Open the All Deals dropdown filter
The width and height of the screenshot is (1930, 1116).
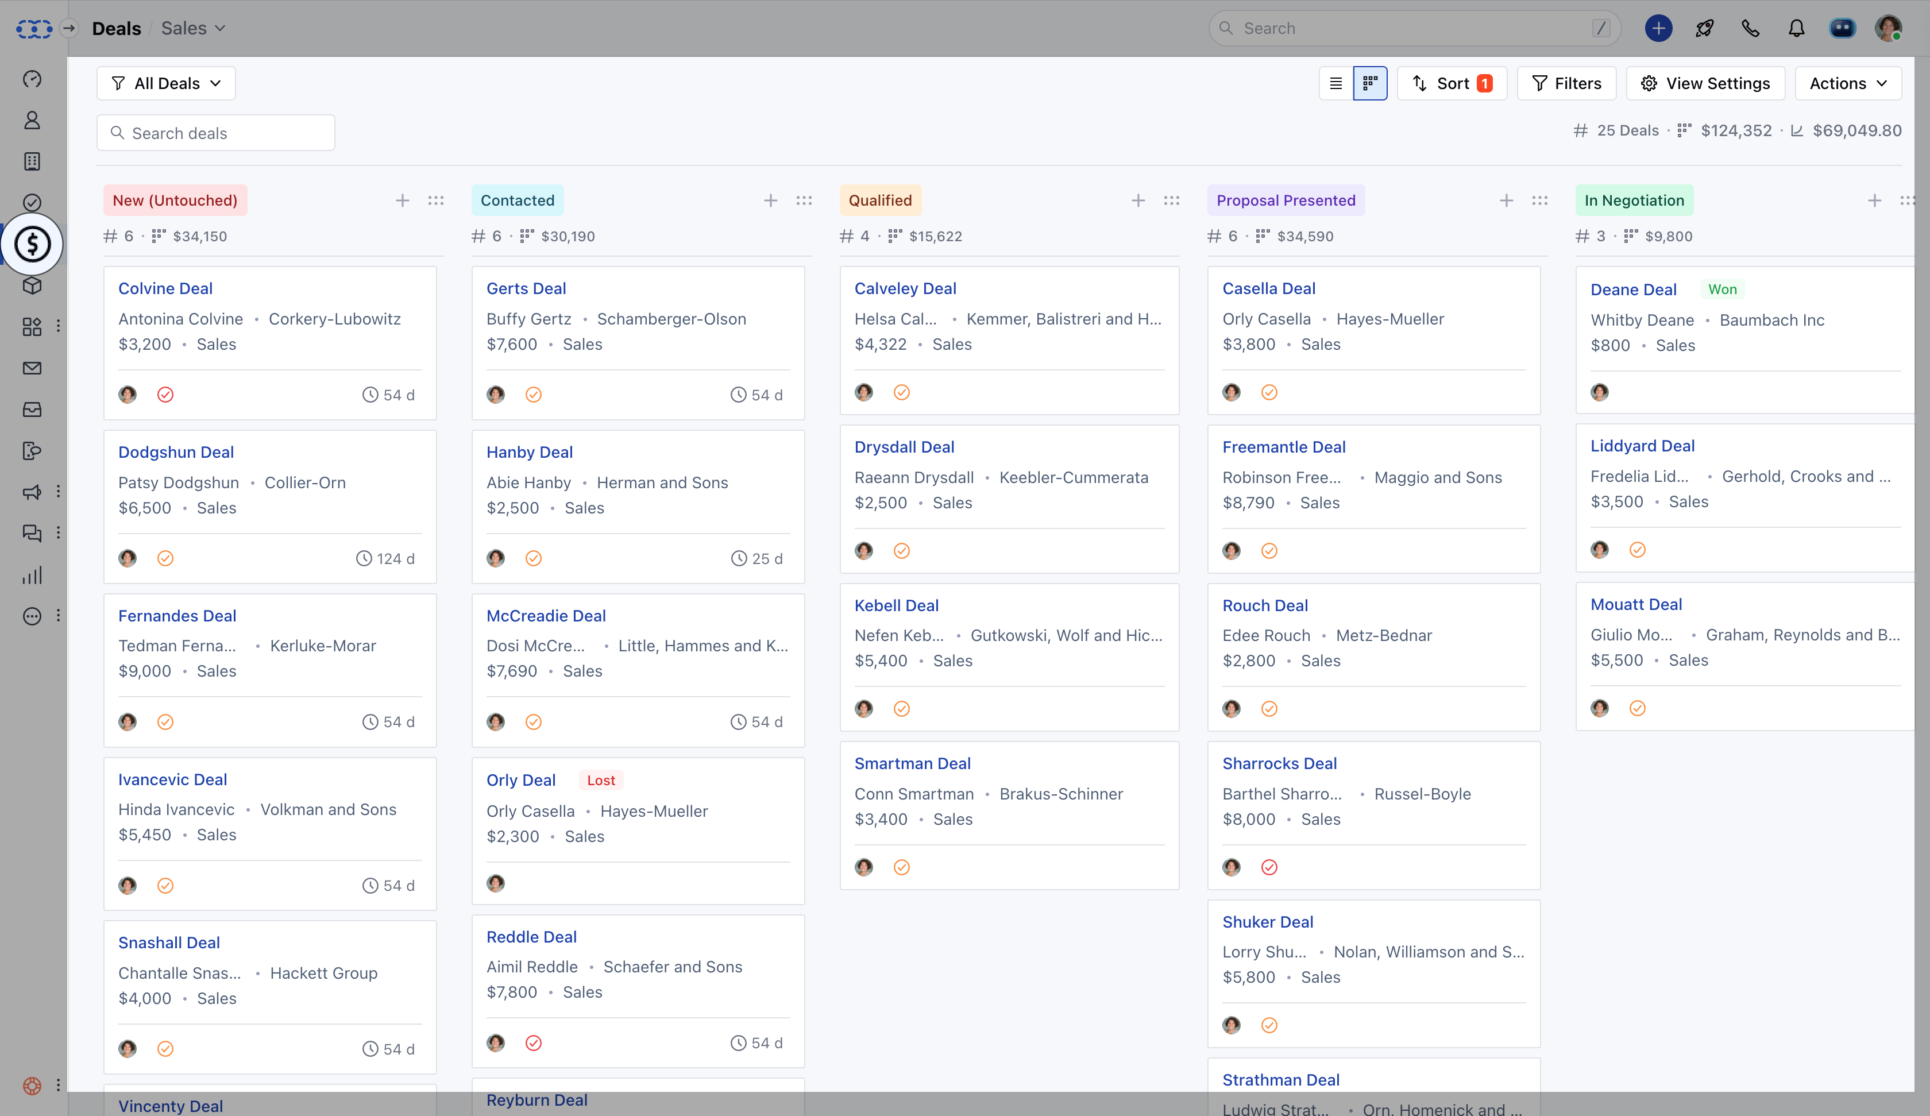pyautogui.click(x=165, y=82)
